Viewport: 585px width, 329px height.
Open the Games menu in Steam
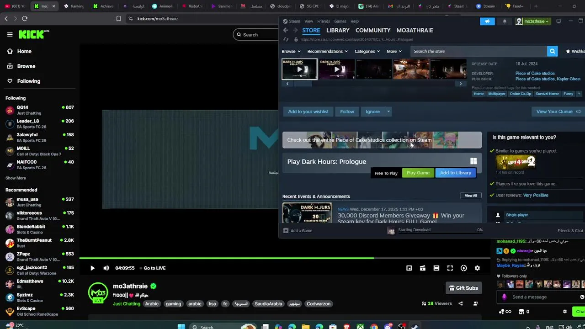click(340, 21)
